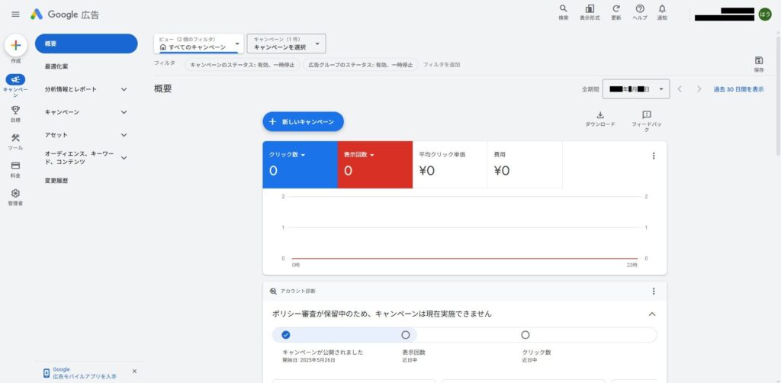781x383 pixels.
Task: Click the 新しいキャンペーン button
Action: tap(304, 121)
